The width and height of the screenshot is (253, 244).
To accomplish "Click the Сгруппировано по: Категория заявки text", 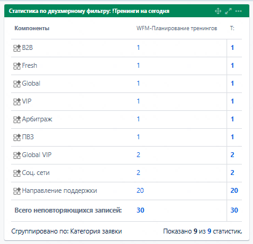I will (66, 232).
